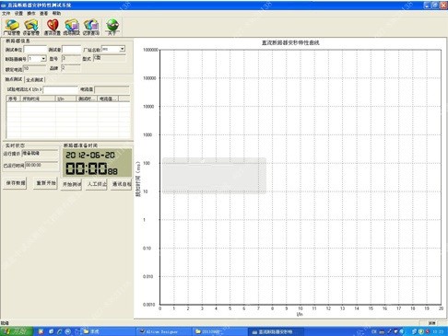Open the 记录查询 record query toolbar icon
This screenshot has height=336, width=448.
click(x=91, y=28)
